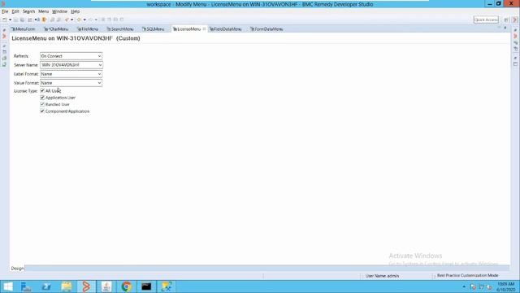Image resolution: width=520 pixels, height=293 pixels.
Task: Open the New object dropdown arrow in toolbar
Action: 11,20
